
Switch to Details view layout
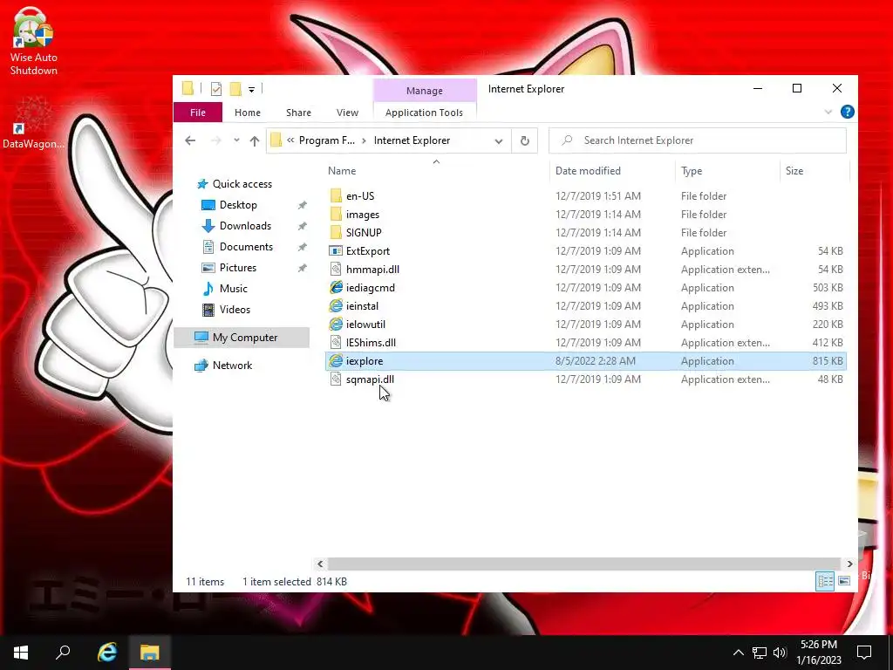825,581
